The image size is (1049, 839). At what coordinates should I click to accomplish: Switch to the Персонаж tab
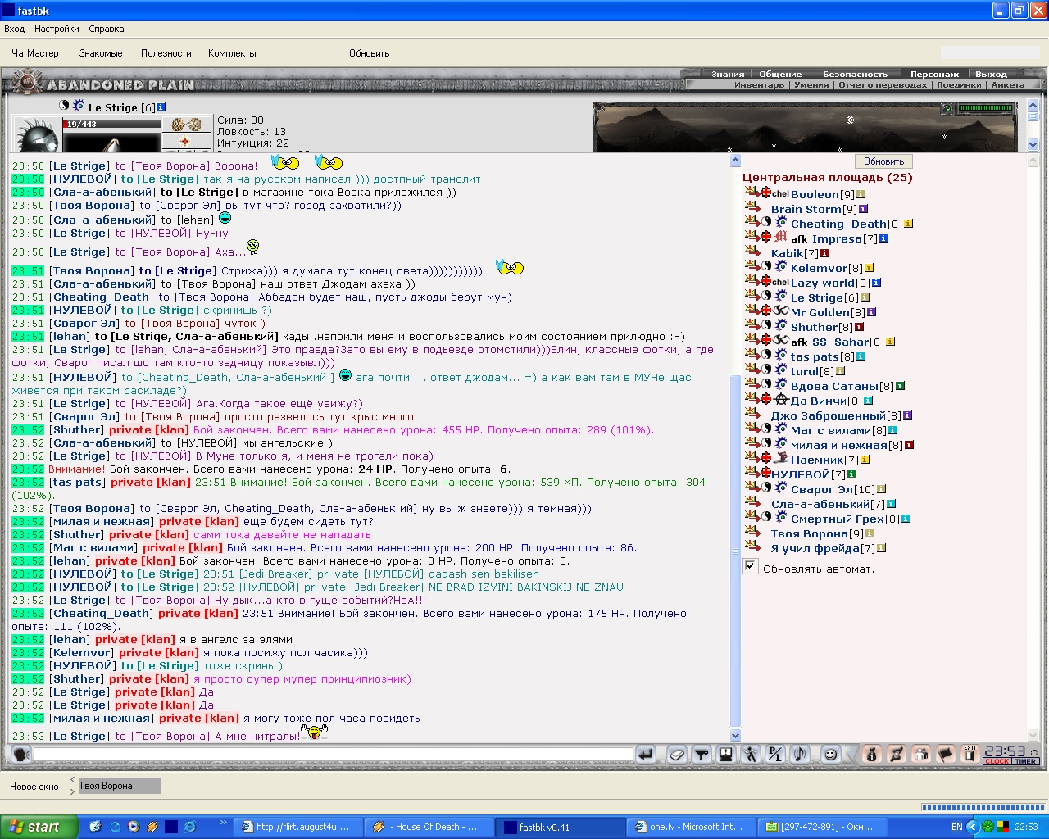[934, 74]
